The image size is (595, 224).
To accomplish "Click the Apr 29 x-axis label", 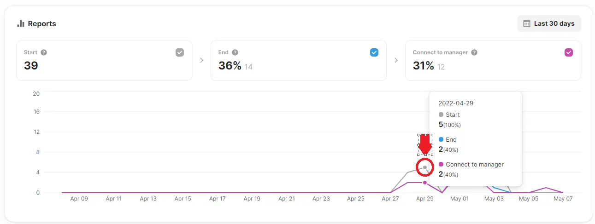I will click(424, 199).
